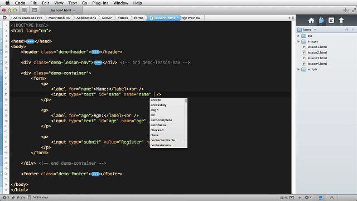
Task: Select the Files sidebar icon
Action: (321, 21)
